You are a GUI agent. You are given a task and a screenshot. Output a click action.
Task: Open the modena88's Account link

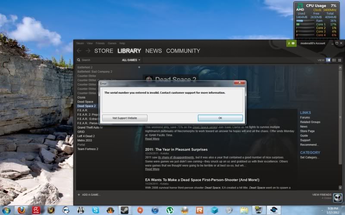[x=313, y=43]
